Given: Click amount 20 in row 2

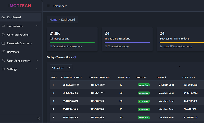Looking at the screenshot, I should (121, 93).
